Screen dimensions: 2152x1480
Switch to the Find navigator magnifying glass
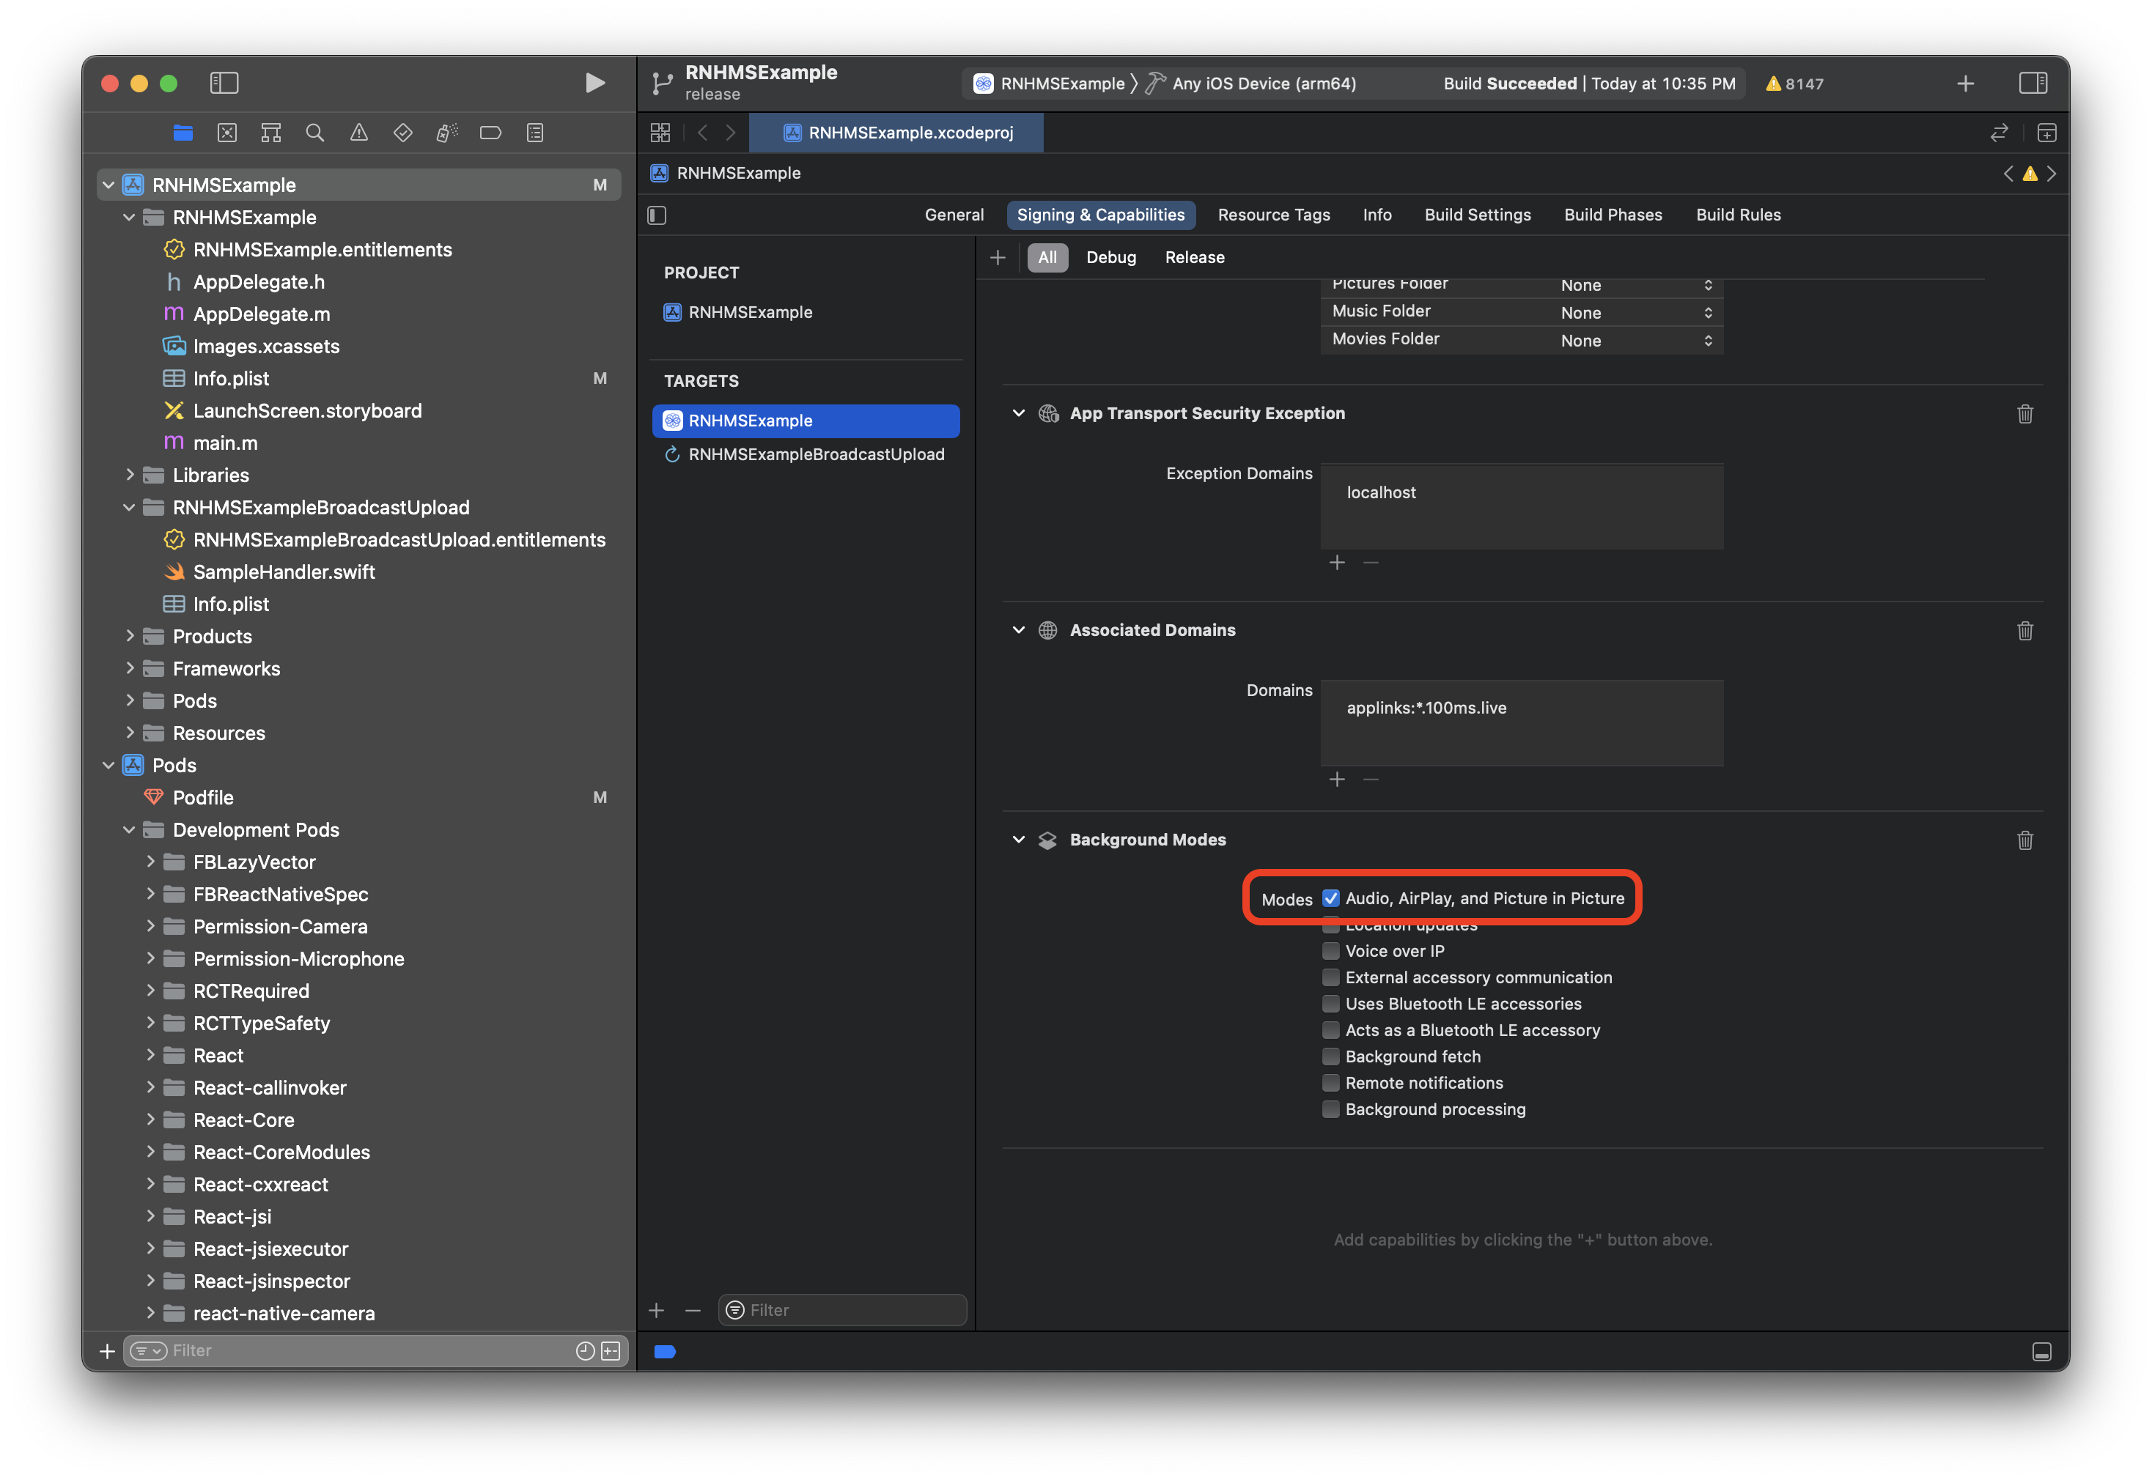click(315, 133)
